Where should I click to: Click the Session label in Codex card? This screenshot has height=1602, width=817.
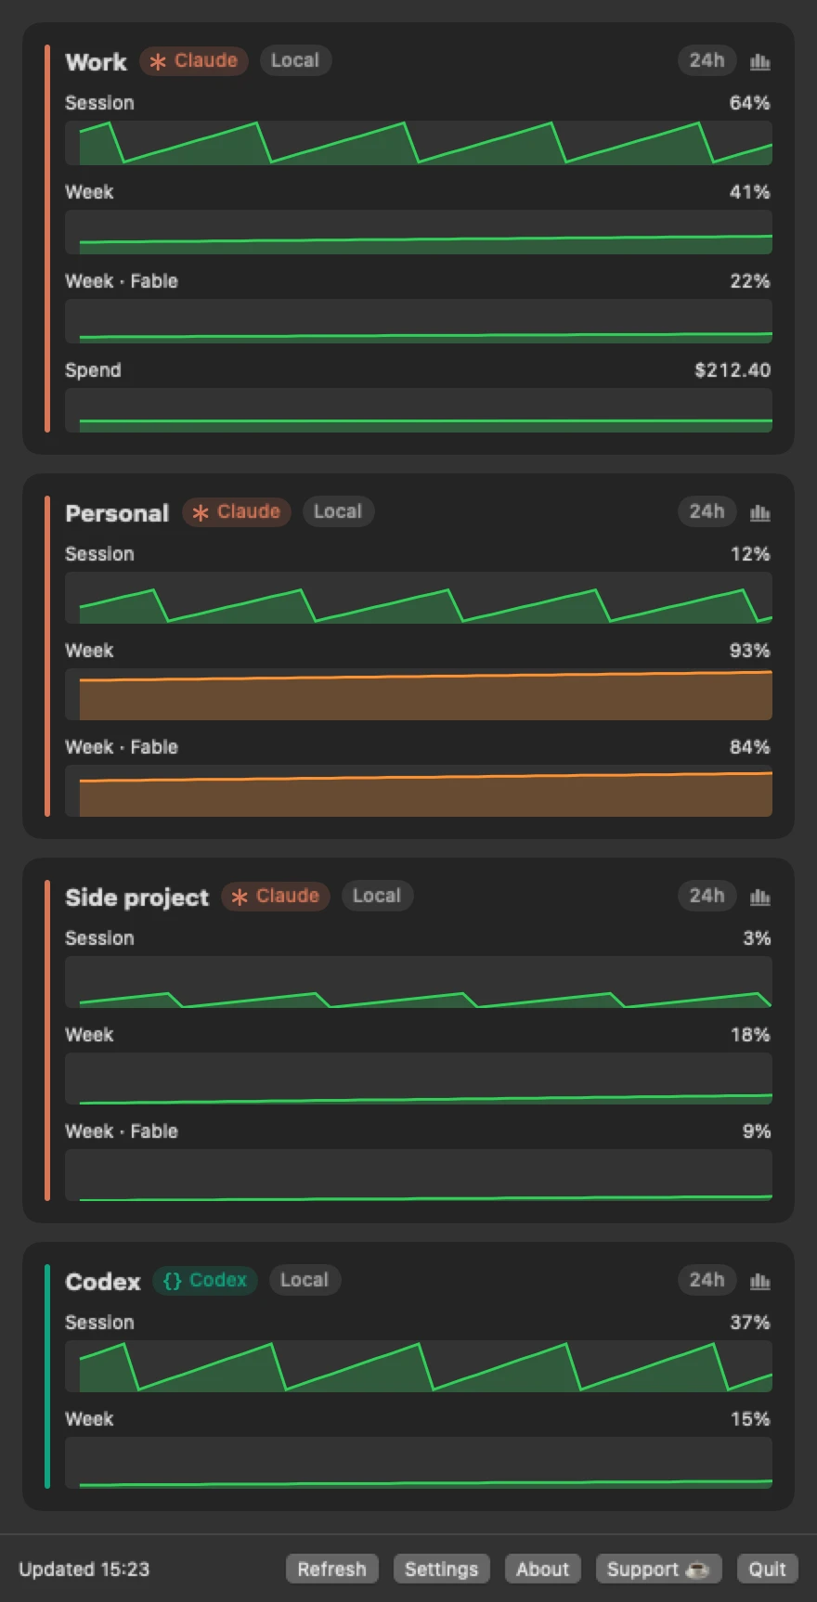pyautogui.click(x=99, y=1323)
